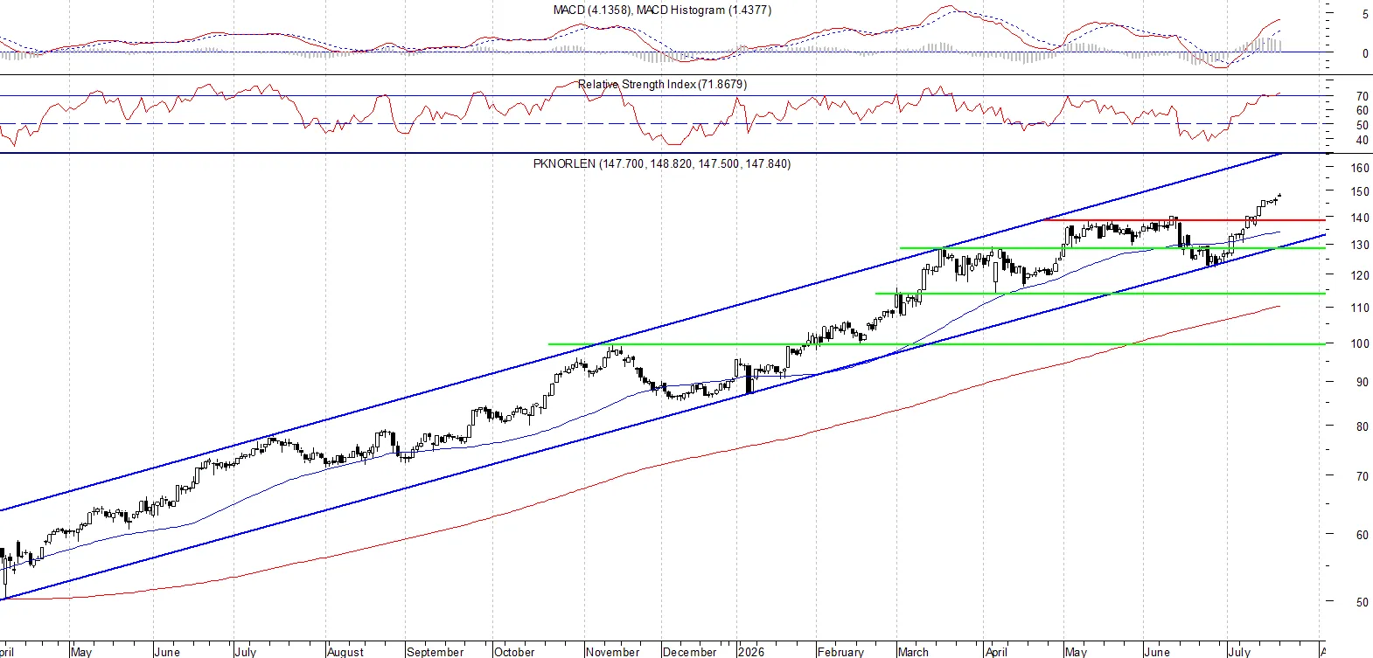
Task: Click the 130 price axis label
Action: (1360, 245)
